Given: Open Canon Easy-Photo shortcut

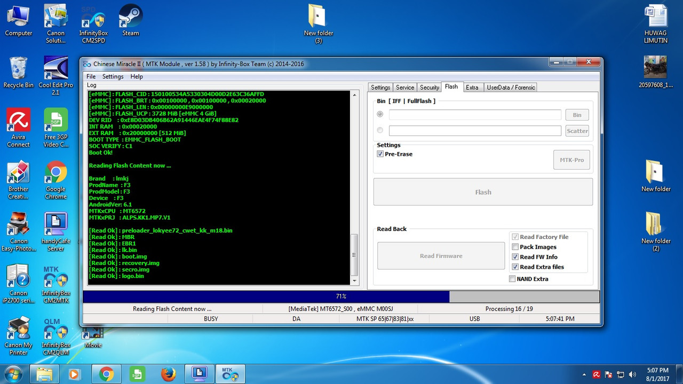Looking at the screenshot, I should click(19, 231).
